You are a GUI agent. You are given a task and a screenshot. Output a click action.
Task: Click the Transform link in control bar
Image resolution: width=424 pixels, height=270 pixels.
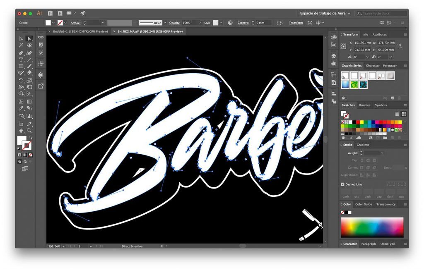coord(296,23)
